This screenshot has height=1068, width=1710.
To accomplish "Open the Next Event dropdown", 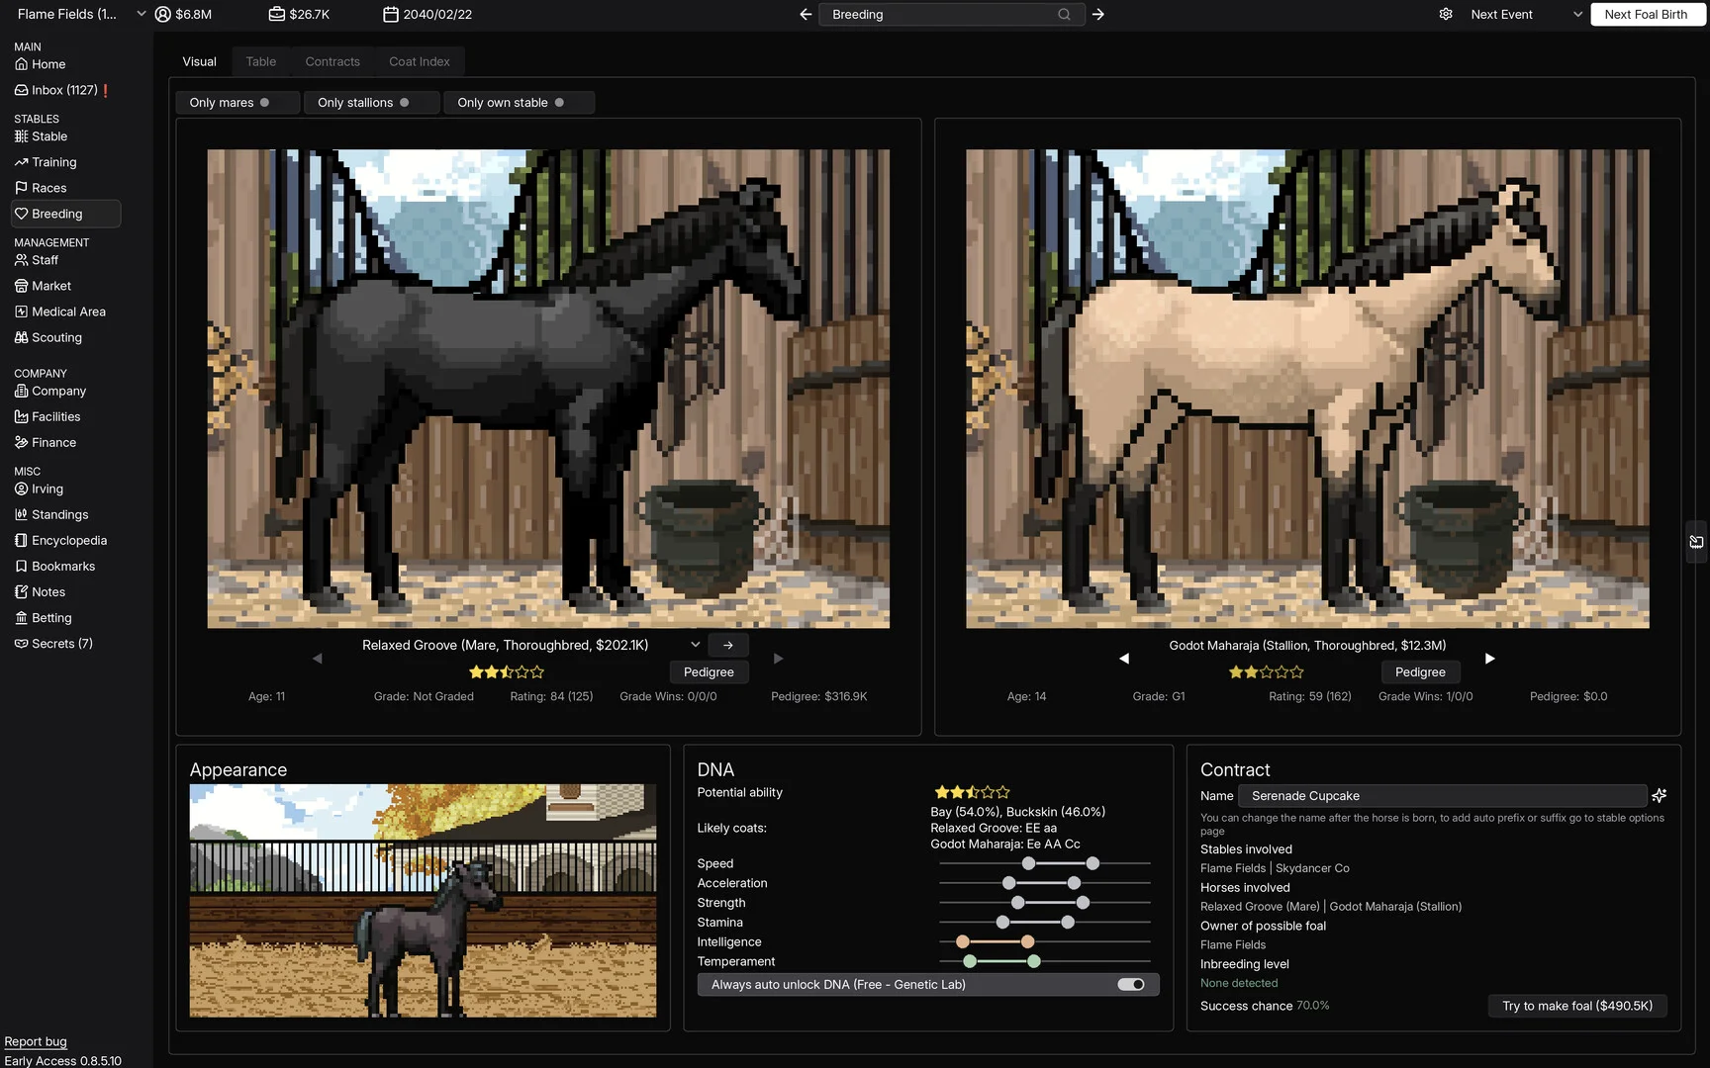I will 1576,14.
